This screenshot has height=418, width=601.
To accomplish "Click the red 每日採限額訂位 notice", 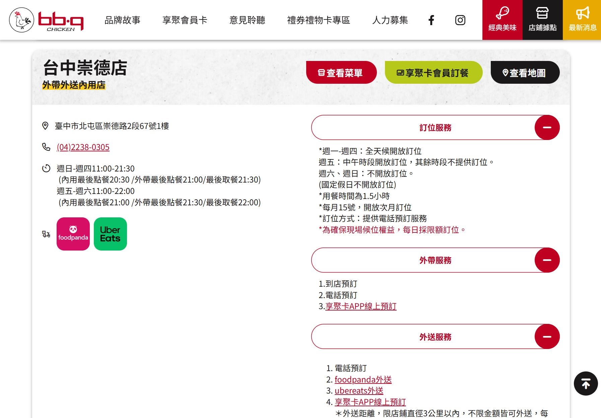I will click(x=392, y=230).
